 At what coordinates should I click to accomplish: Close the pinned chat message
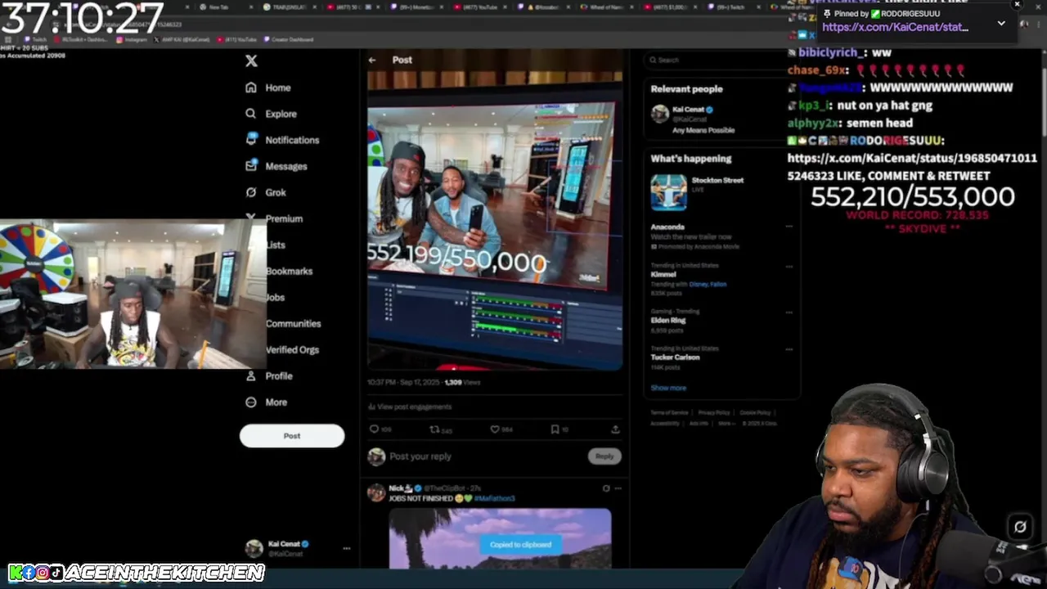click(x=1017, y=5)
